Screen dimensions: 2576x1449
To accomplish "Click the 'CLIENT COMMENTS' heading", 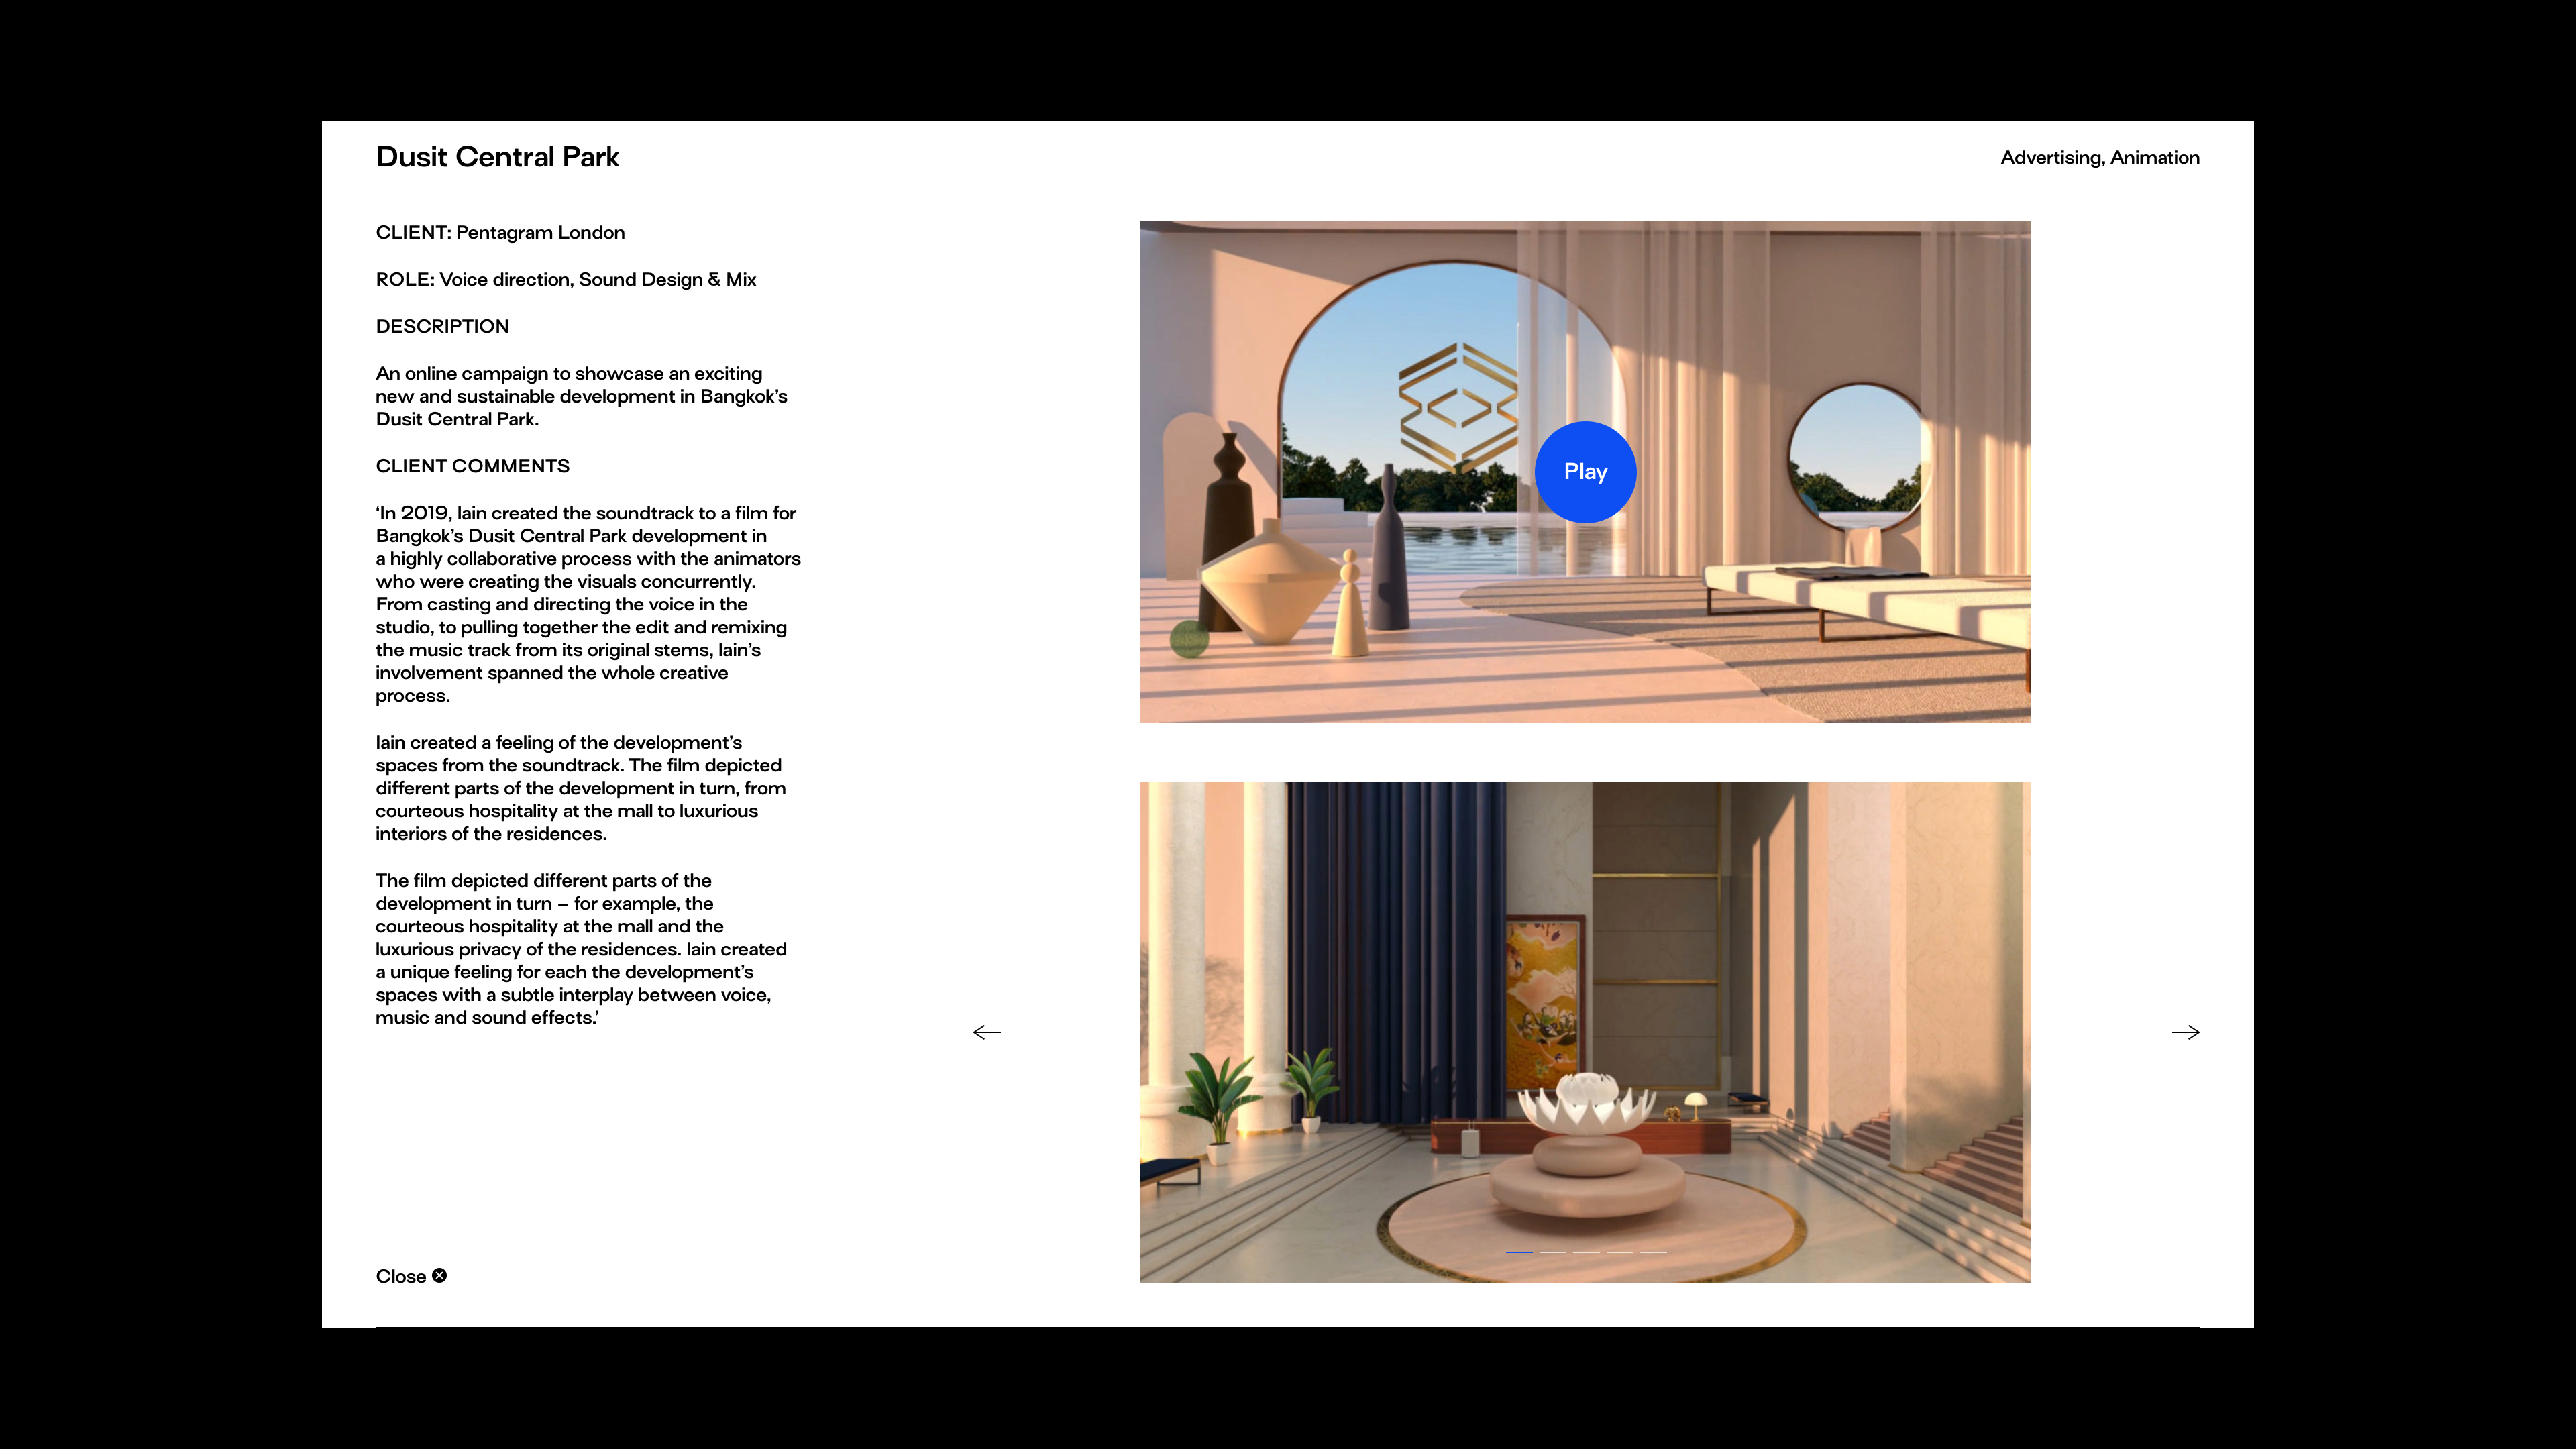I will click(472, 466).
